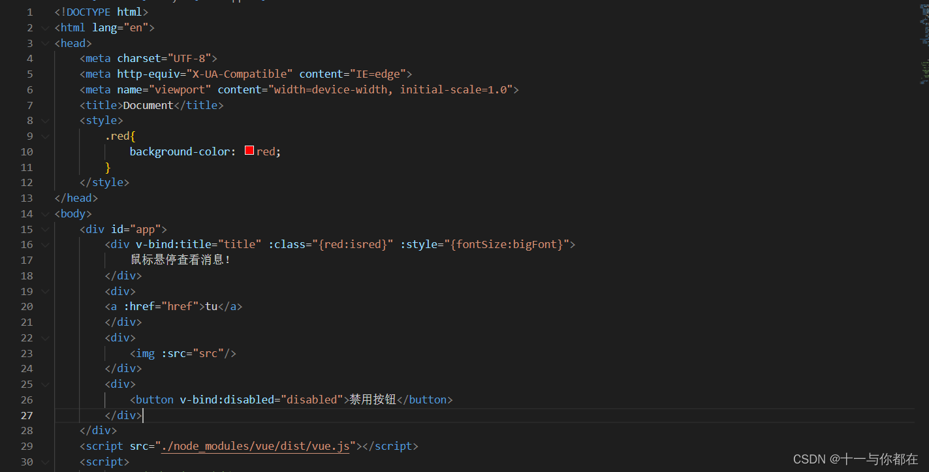Collapse the div fold on line 25
929x472 pixels.
click(x=44, y=385)
